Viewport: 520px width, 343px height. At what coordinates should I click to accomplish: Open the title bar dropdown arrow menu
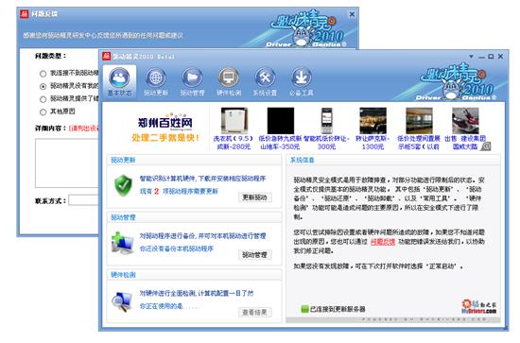(x=471, y=57)
